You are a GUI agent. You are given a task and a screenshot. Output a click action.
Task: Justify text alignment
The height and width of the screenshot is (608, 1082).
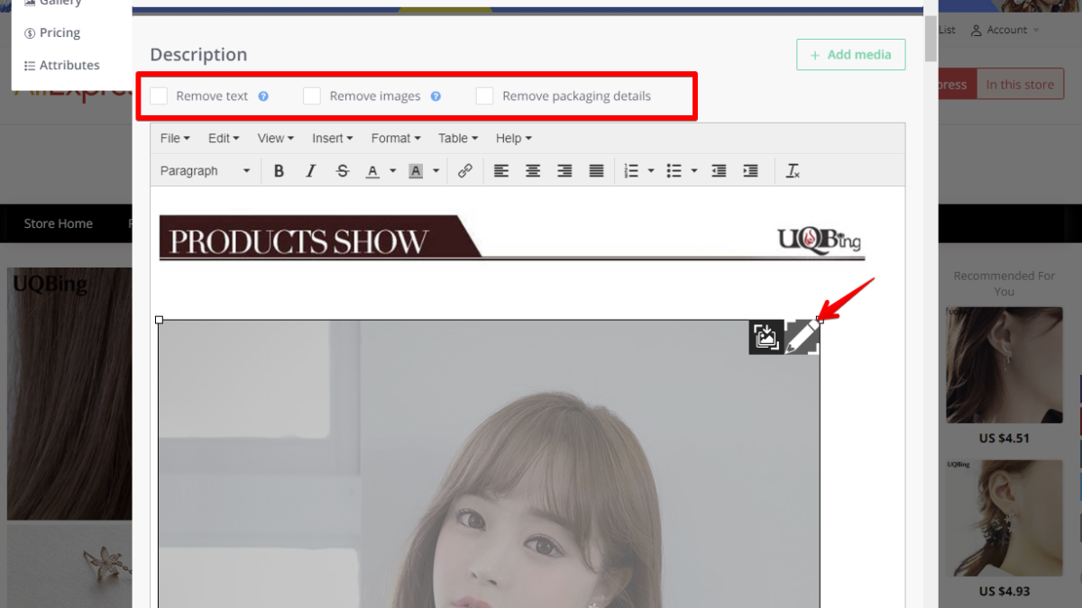click(596, 171)
